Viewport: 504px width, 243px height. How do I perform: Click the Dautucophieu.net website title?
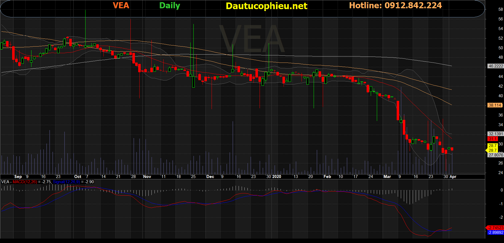tap(266, 6)
